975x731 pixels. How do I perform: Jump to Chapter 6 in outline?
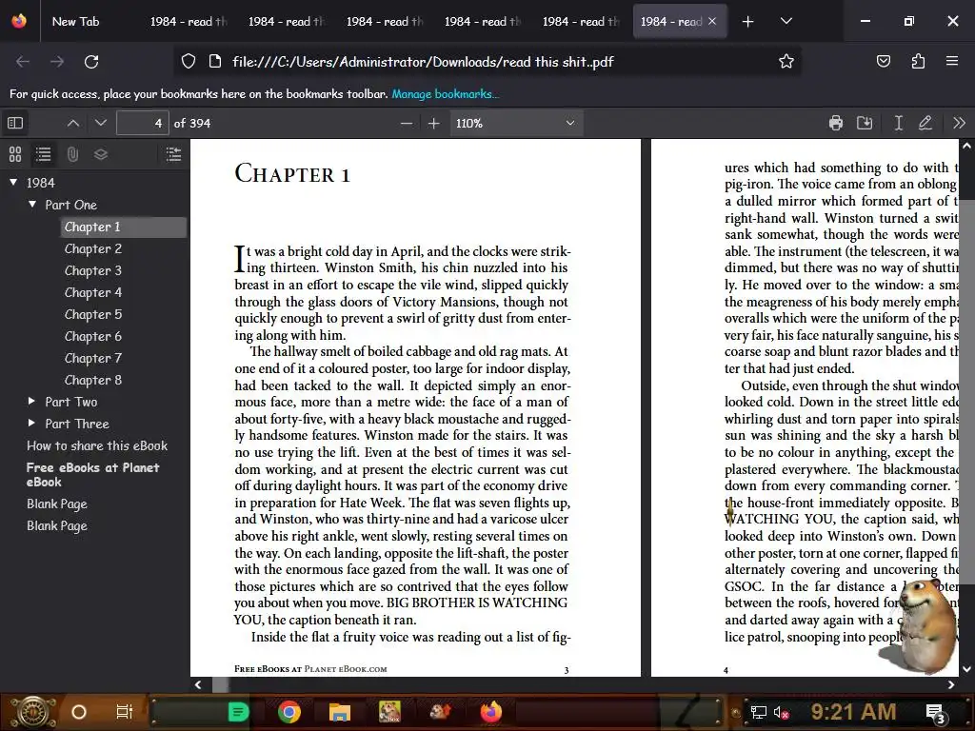coord(93,336)
